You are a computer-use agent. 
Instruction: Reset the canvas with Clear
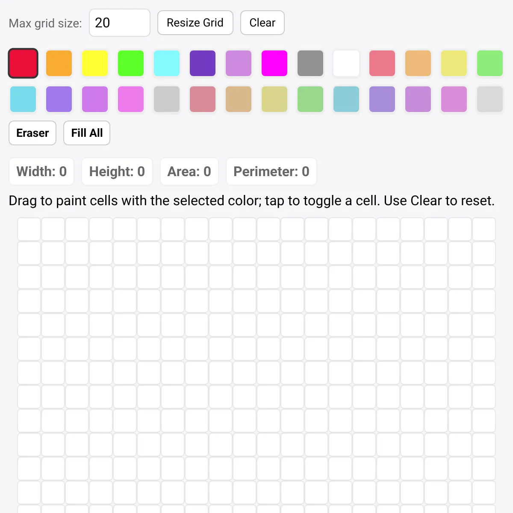(x=262, y=23)
